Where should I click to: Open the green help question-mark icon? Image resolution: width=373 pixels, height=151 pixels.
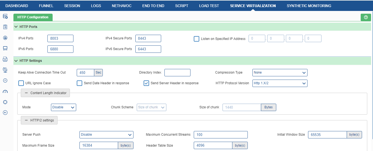366,17
